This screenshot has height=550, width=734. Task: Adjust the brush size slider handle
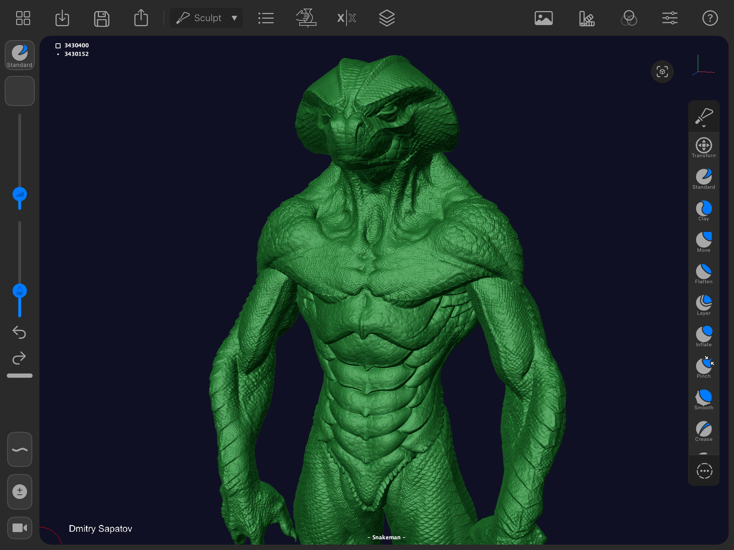pos(20,194)
